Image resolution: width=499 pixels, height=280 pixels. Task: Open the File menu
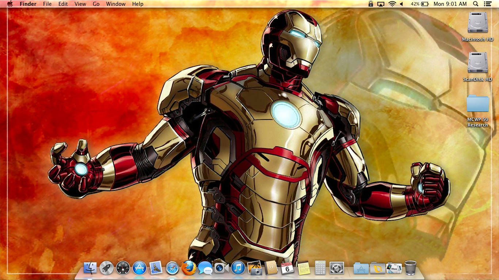pyautogui.click(x=47, y=4)
